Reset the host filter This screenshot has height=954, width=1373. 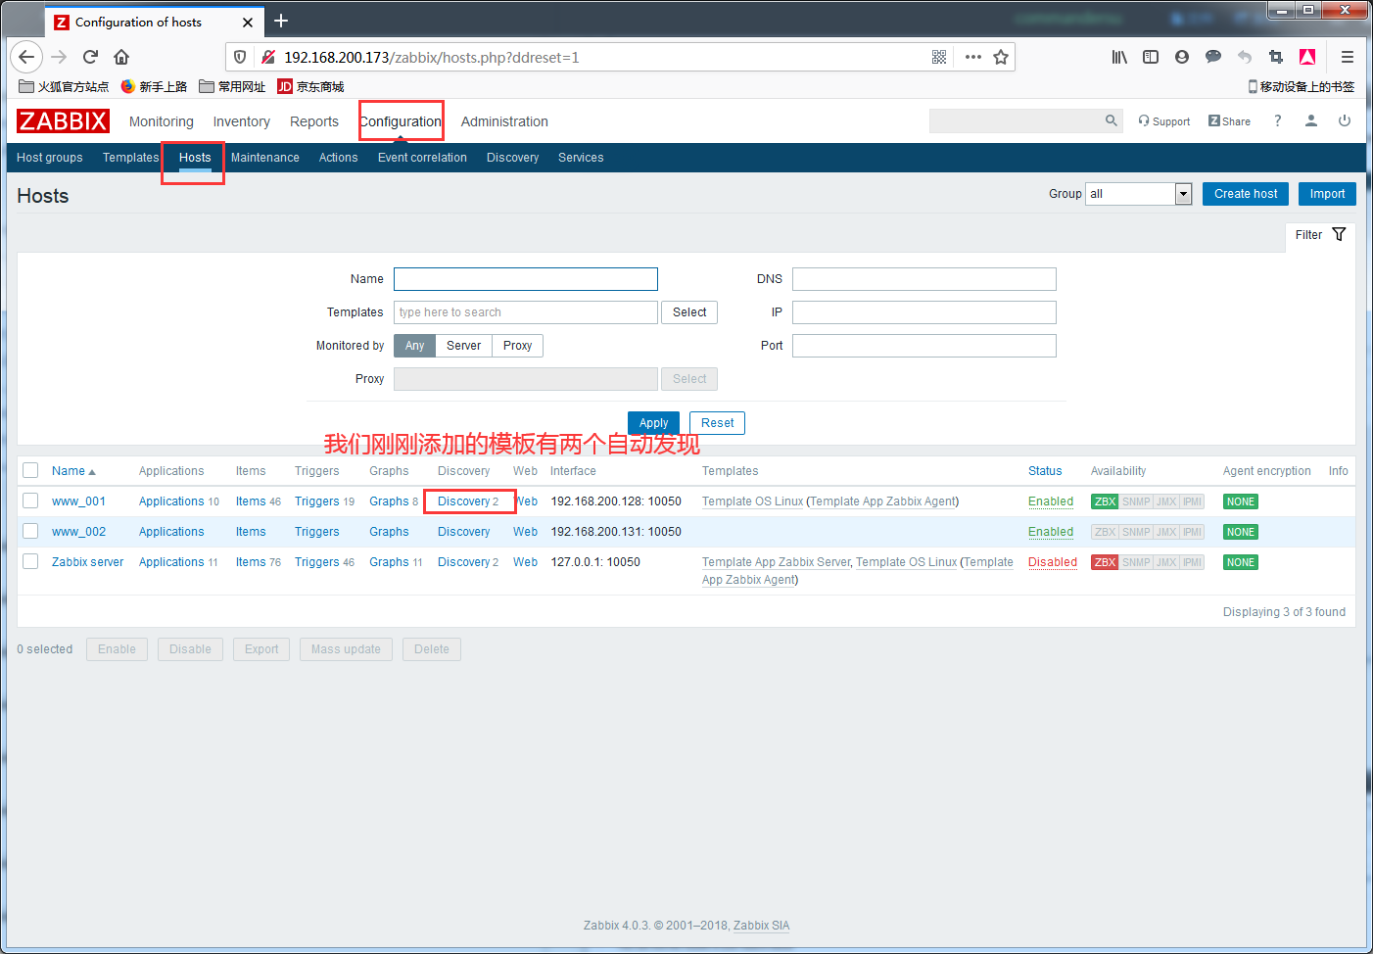(717, 423)
